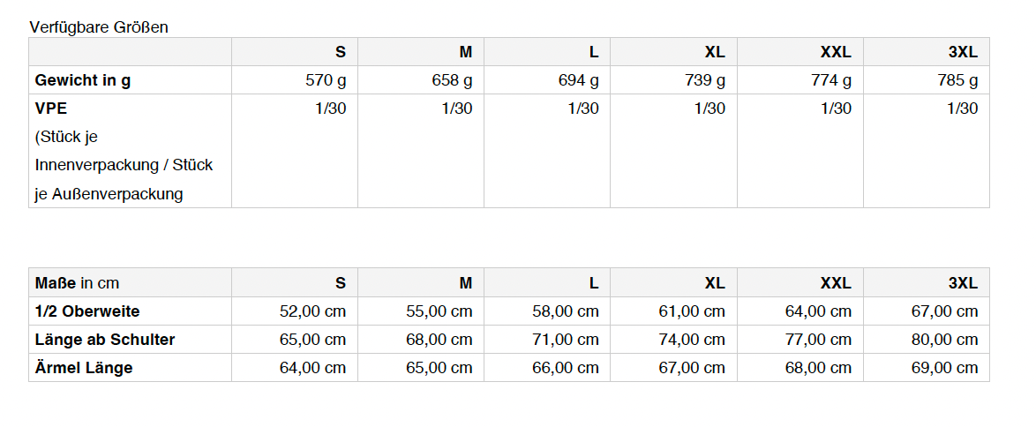Select the "Ärmel Länge" row label
Screen dimensions: 1036x427
click(84, 368)
